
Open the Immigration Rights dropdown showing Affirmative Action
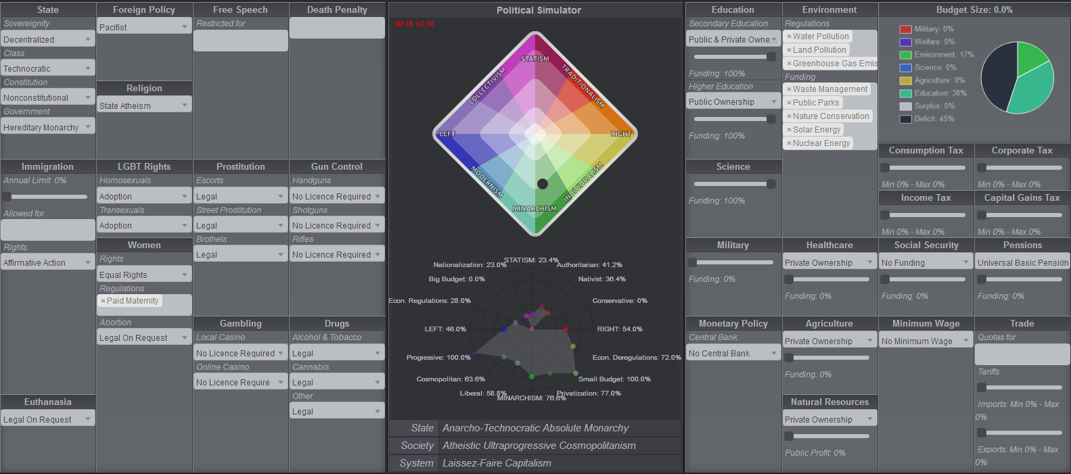point(48,262)
